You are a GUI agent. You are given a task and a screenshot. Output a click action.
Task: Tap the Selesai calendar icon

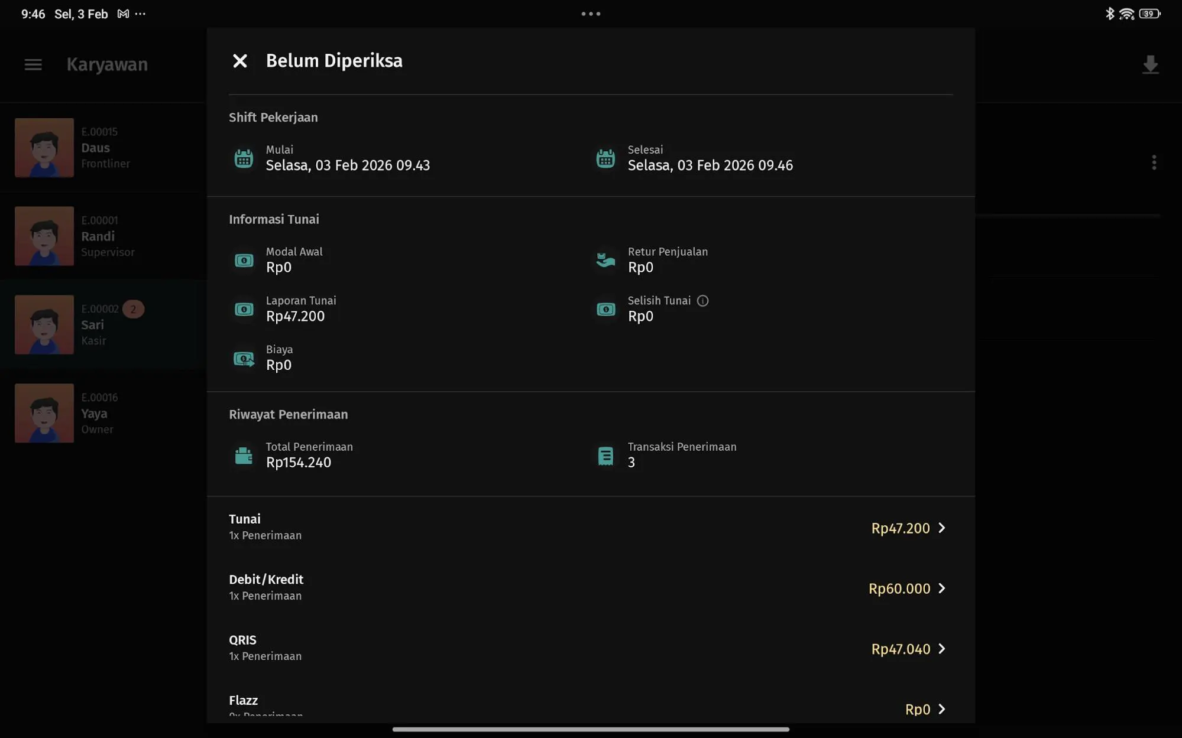click(x=605, y=158)
